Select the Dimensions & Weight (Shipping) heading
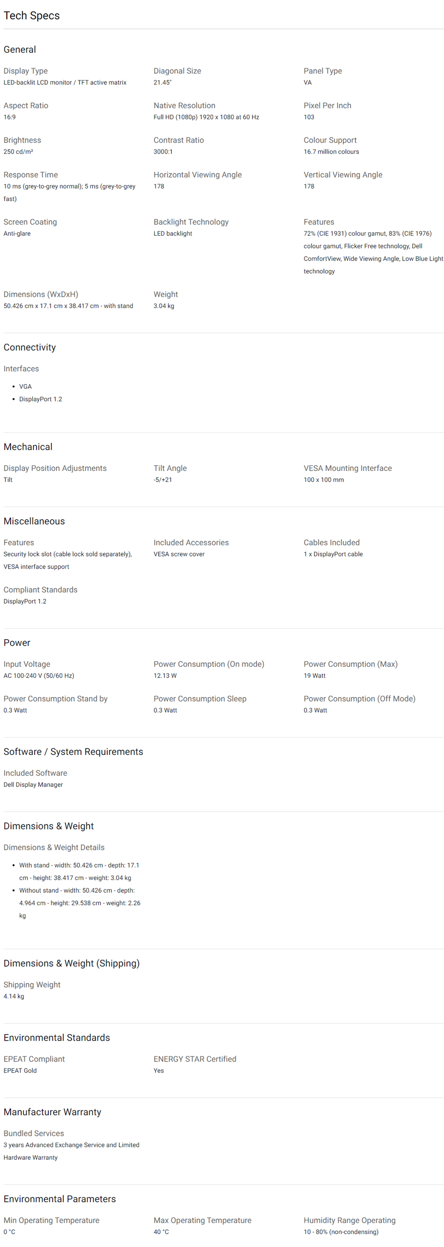 point(71,963)
